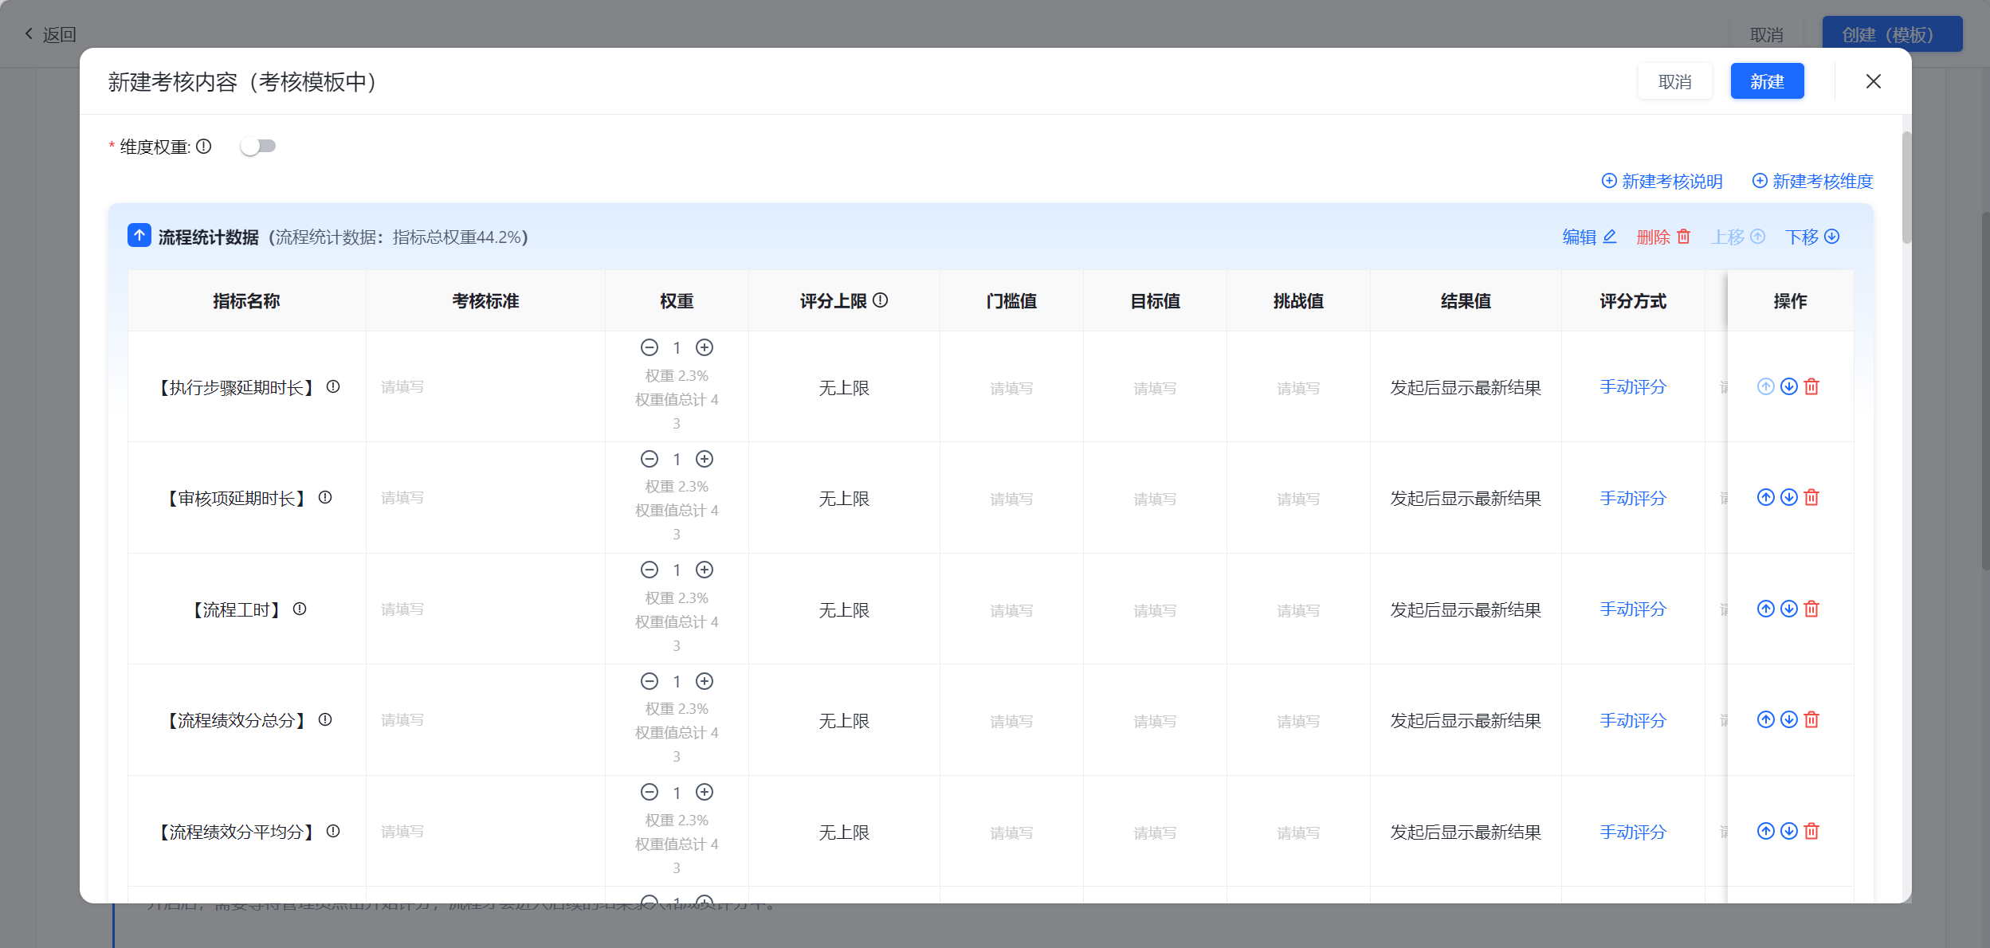Click 手动评分 in 流程绩效分平均分 row
This screenshot has height=948, width=1990.
[1633, 832]
